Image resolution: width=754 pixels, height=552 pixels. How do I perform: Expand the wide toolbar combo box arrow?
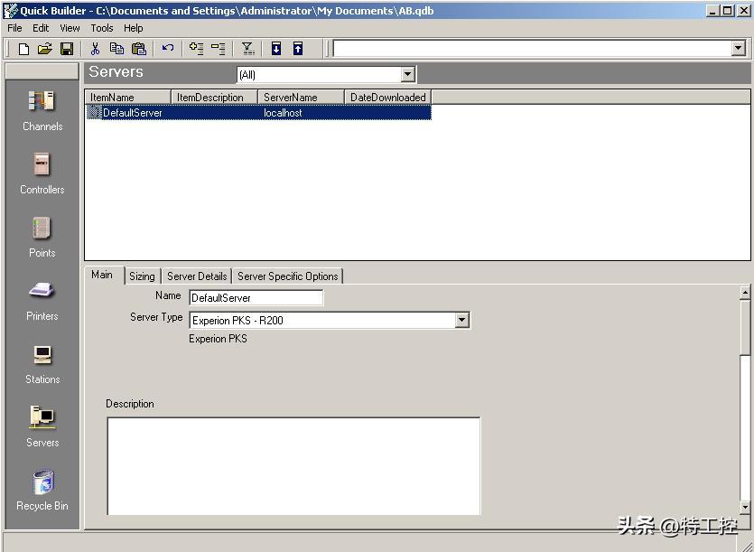pos(739,48)
